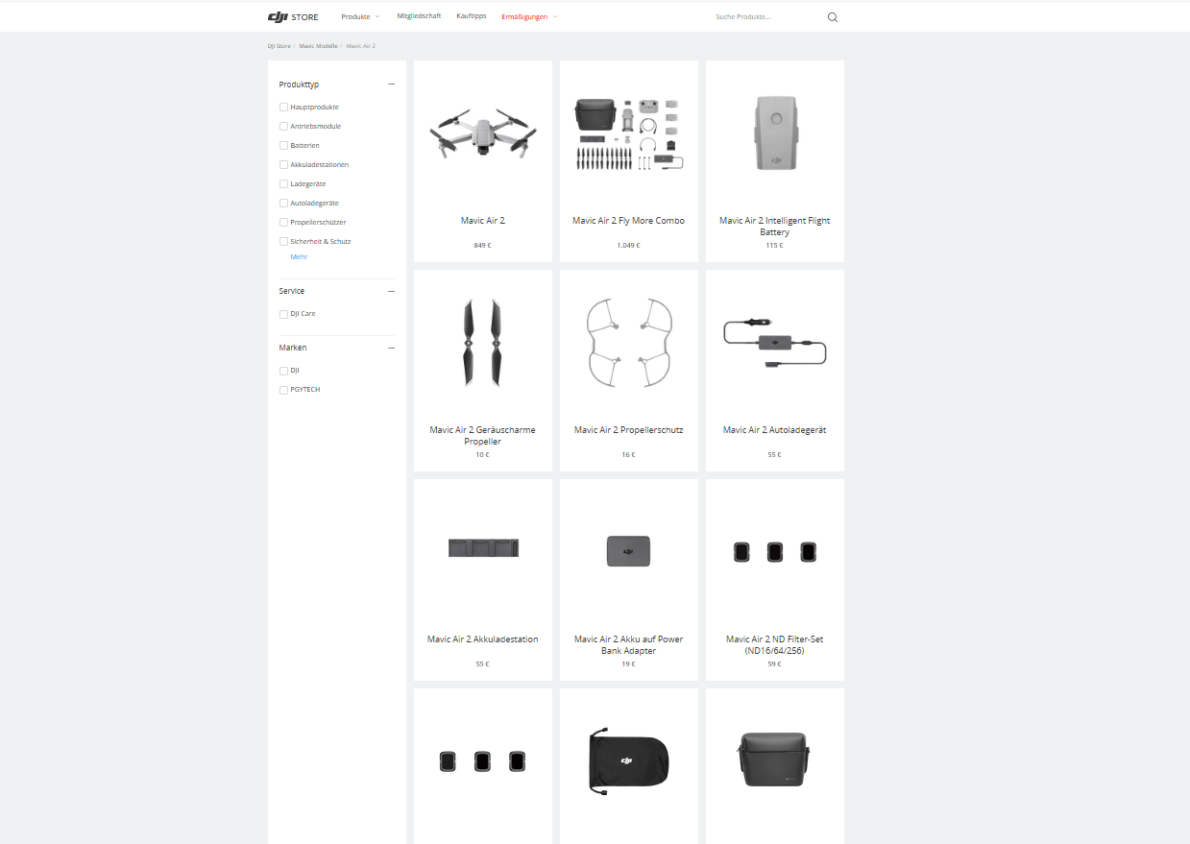Filter by the DJI brand checkbox
The image size is (1190, 844).
[x=283, y=371]
